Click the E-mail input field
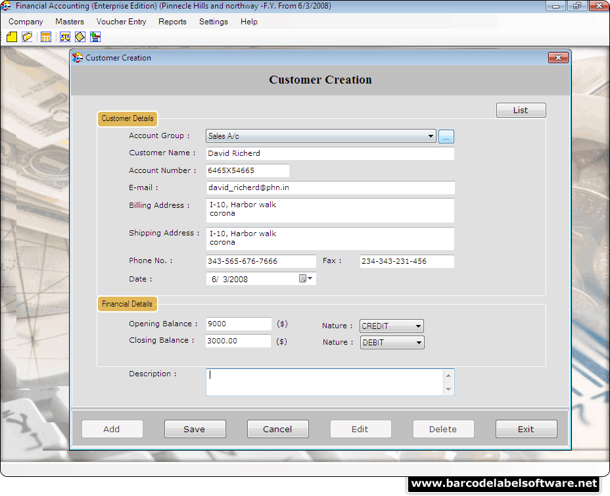This screenshot has height=496, width=610. pyautogui.click(x=330, y=187)
